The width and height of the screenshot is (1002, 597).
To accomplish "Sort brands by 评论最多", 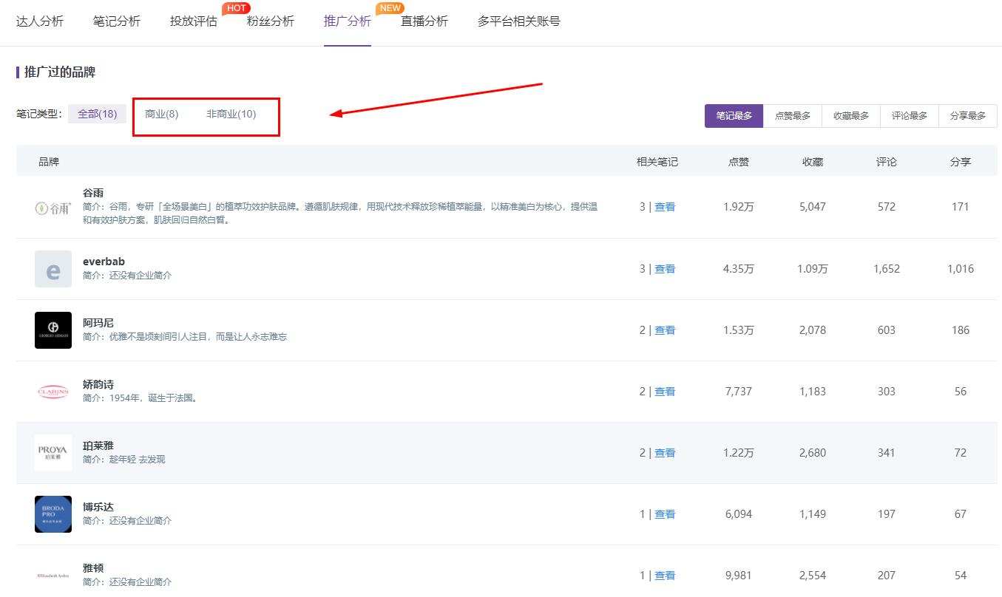I will coord(910,116).
